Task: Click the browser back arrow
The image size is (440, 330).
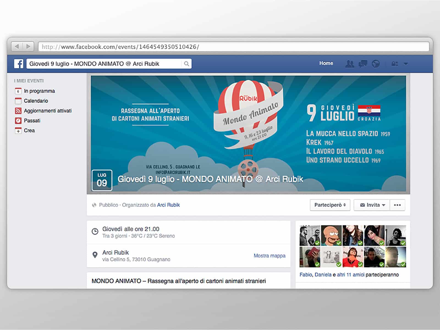Action: point(17,46)
